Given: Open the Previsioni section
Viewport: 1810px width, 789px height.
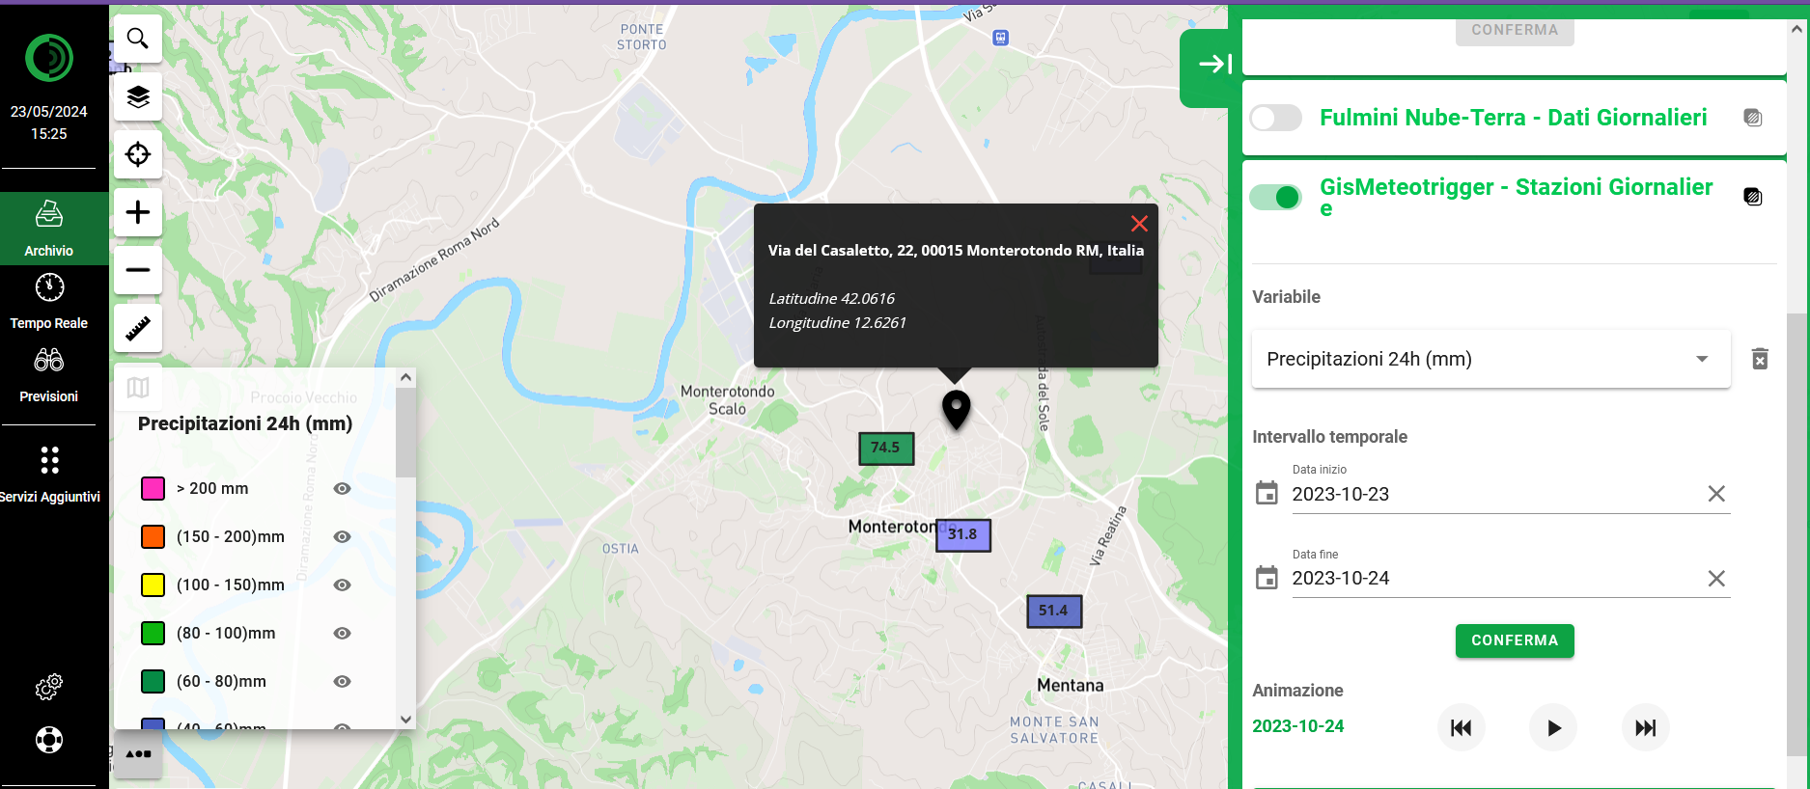Looking at the screenshot, I should click(x=48, y=374).
